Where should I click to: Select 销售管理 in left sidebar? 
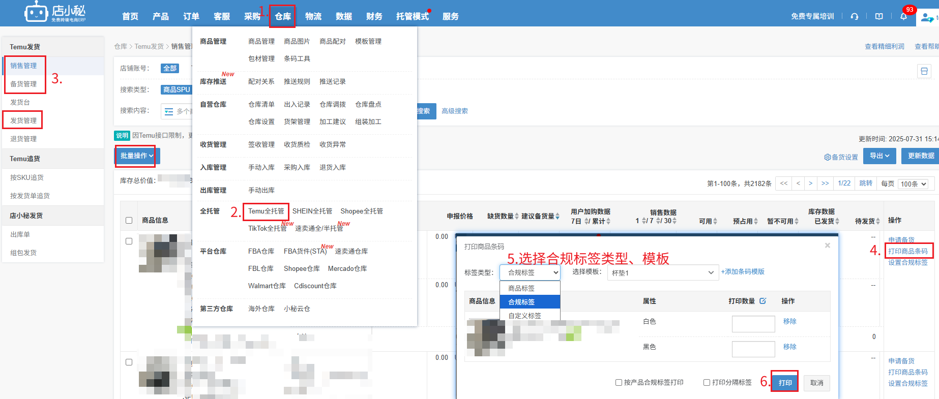[23, 66]
